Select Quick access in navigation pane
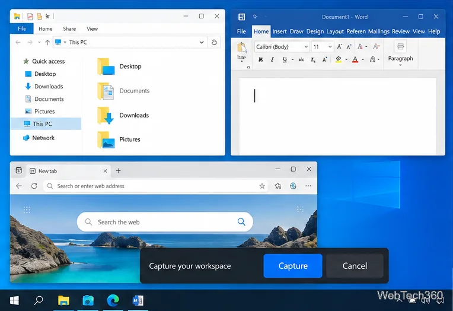 coord(44,61)
